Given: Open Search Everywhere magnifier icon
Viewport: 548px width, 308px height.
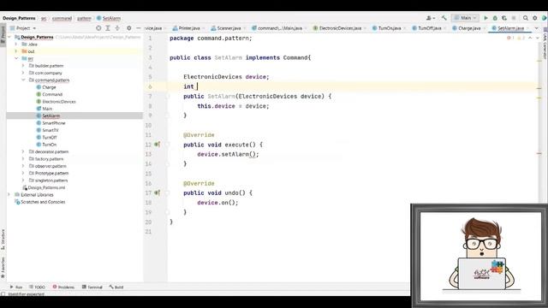Looking at the screenshot, I should [525, 18].
